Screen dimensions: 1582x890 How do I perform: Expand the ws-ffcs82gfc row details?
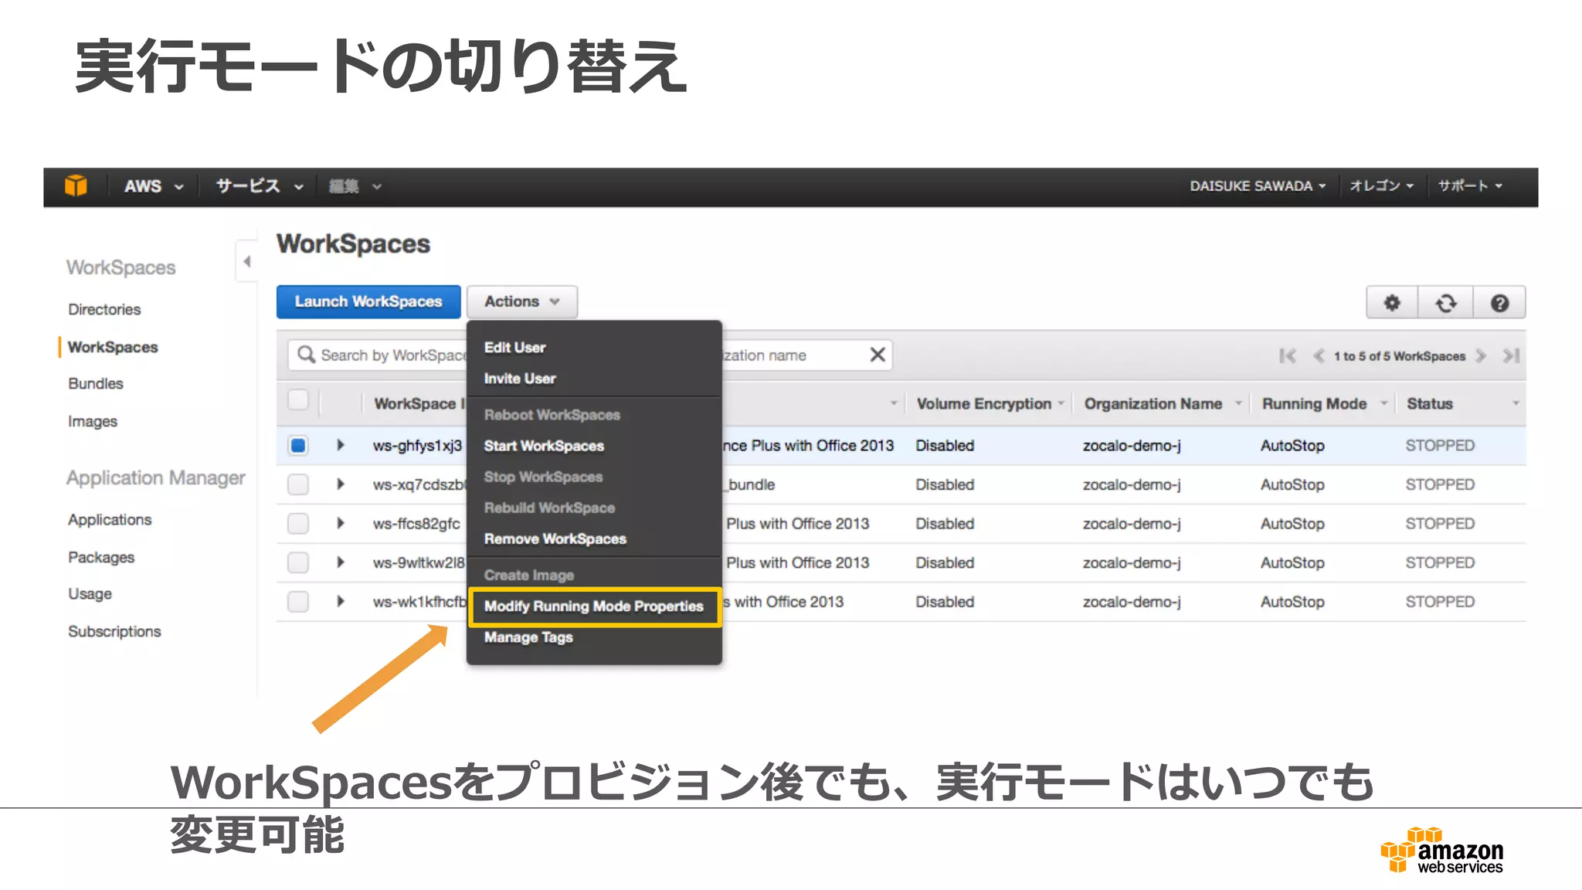click(x=340, y=523)
